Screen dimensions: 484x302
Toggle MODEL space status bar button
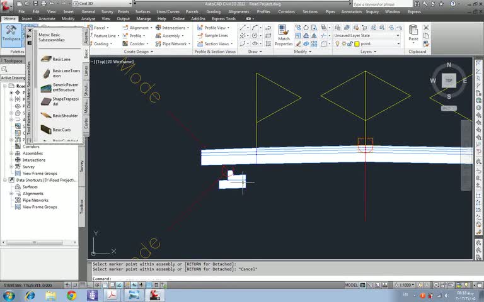(x=351, y=285)
